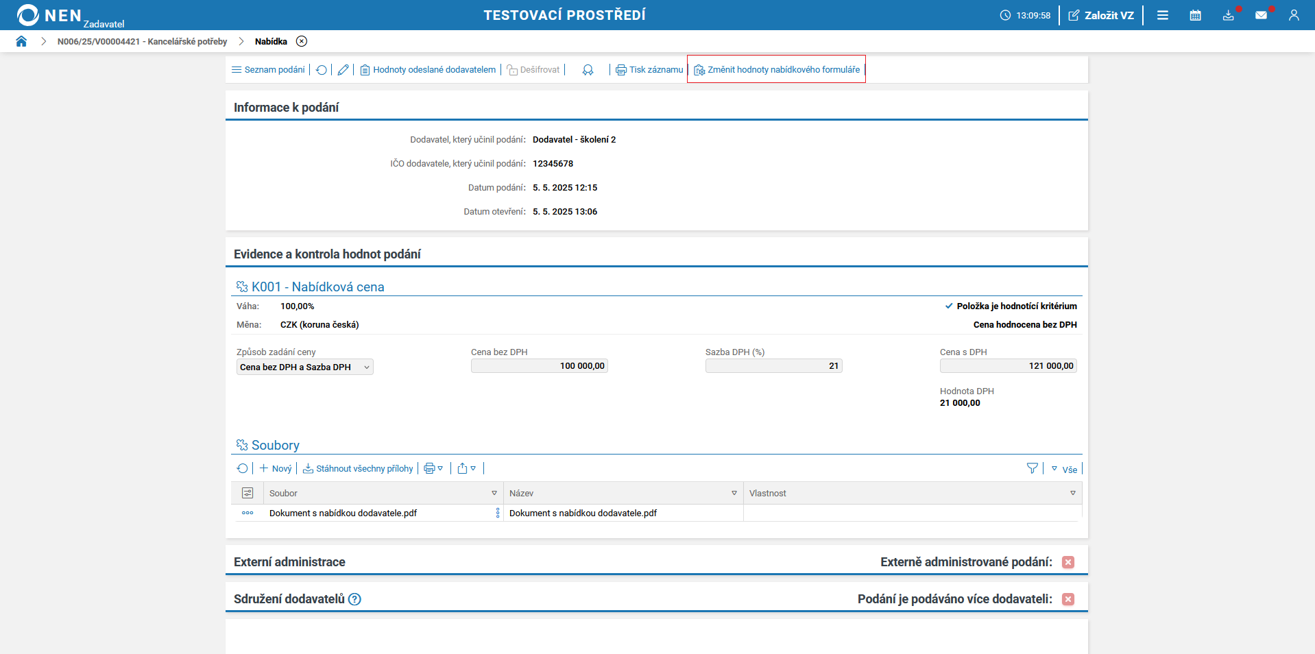Open the filter icon in Soubory

pyautogui.click(x=1032, y=468)
